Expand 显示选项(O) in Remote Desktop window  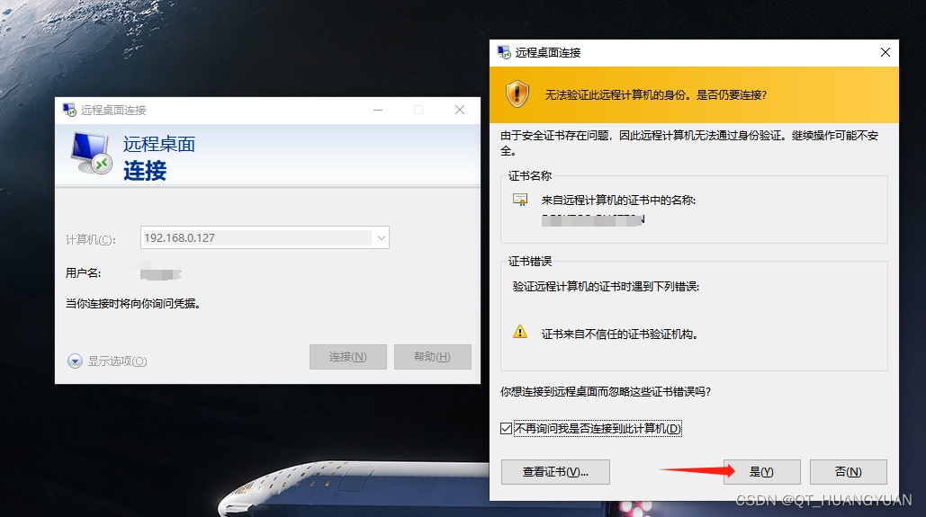coord(107,361)
